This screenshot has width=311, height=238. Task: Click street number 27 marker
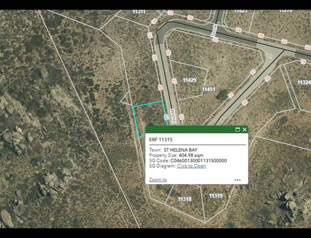pyautogui.click(x=174, y=81)
